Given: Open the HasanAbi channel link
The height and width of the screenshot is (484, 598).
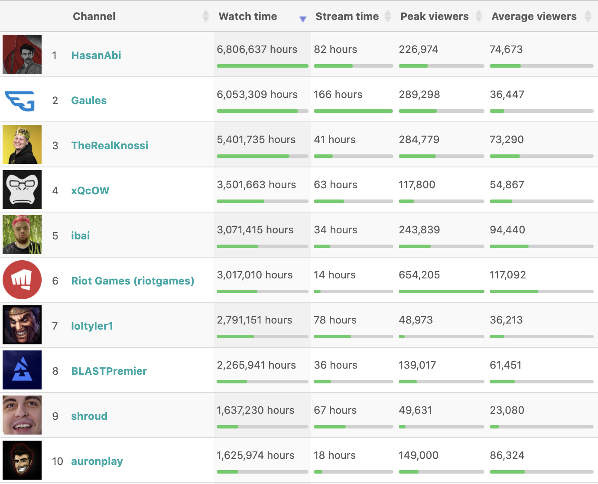Looking at the screenshot, I should point(96,56).
